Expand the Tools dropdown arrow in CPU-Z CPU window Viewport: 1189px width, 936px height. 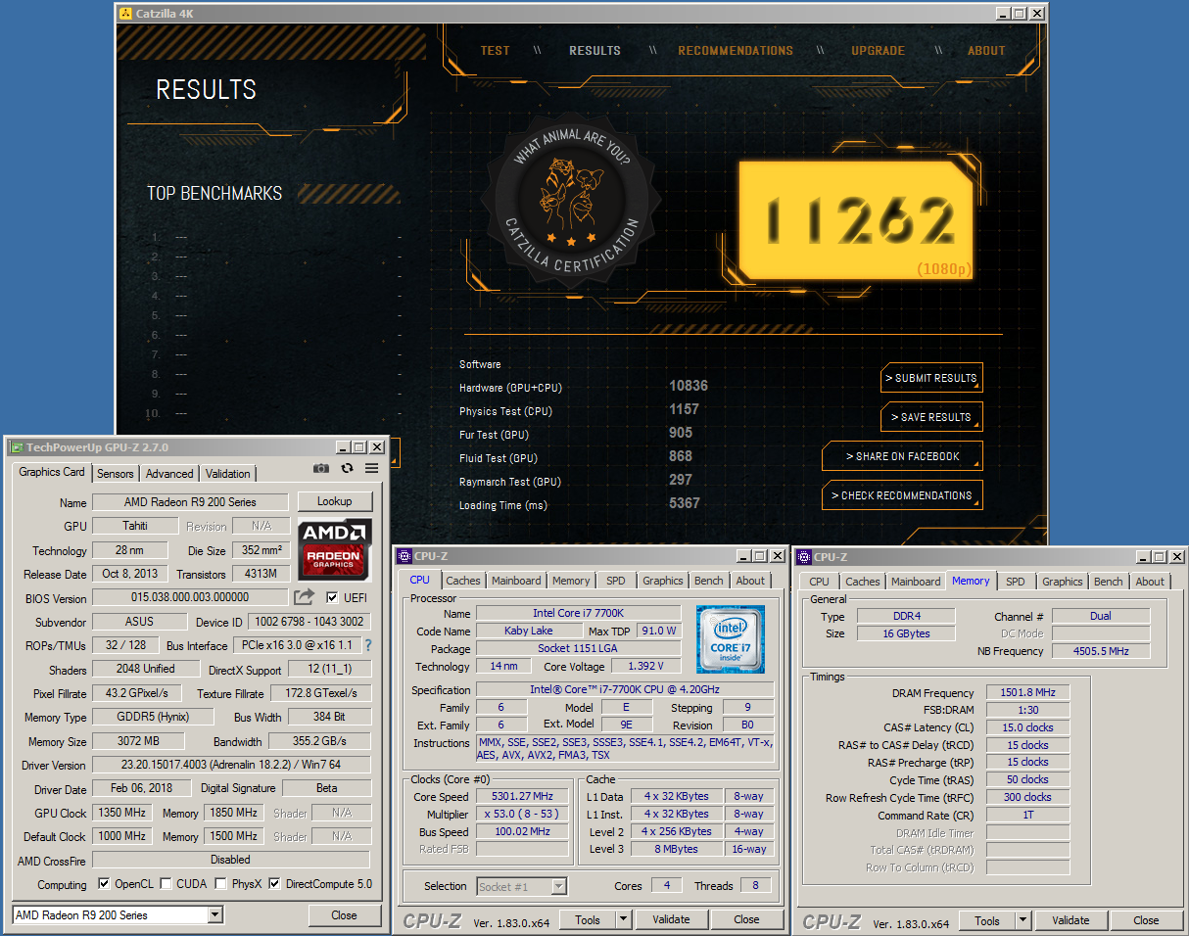623,919
